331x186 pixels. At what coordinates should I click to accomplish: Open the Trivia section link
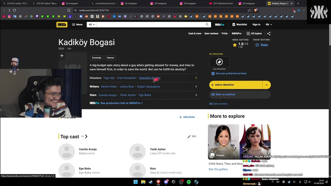224,34
